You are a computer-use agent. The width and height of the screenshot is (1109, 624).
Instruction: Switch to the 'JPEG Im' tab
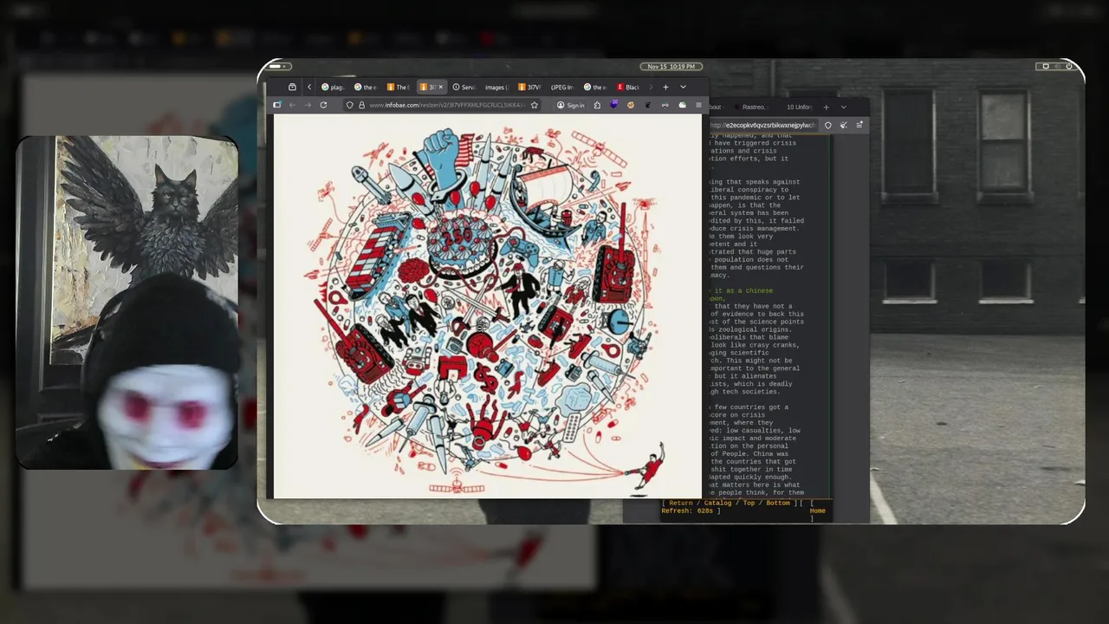pos(561,87)
